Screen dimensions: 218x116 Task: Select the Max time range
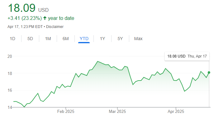(x=138, y=39)
